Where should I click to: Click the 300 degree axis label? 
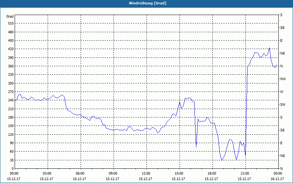11,83
